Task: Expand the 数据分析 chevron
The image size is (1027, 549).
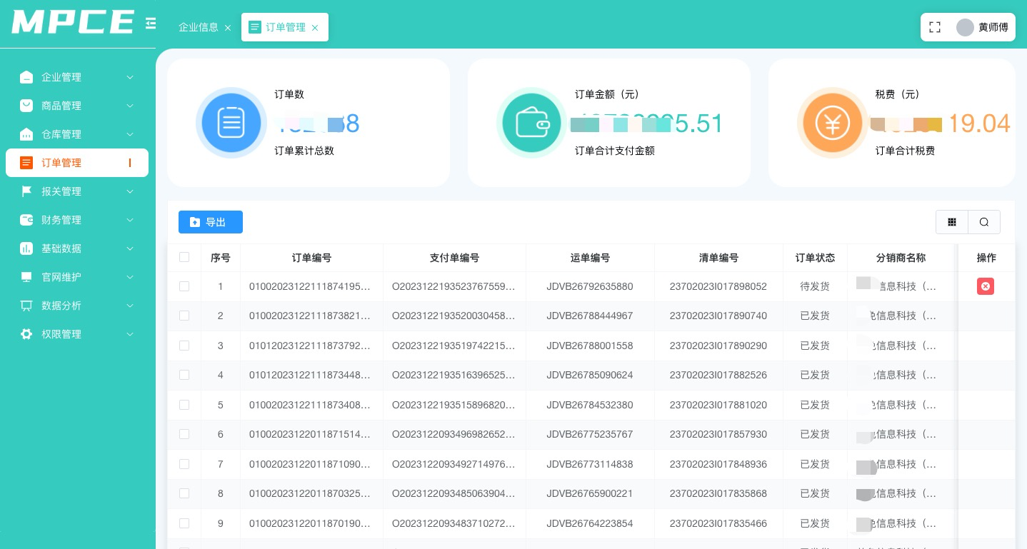Action: click(x=130, y=306)
